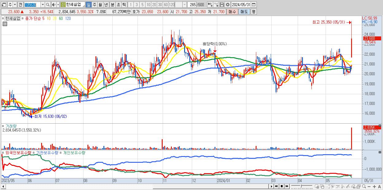Click the date field 2024/05/31
Image resolution: width=383 pixels, height=190 pixels.
[x=241, y=5]
